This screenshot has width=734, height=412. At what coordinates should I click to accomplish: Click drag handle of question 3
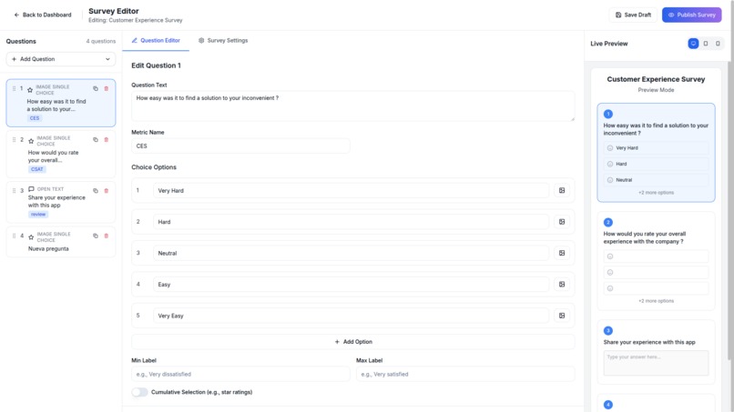[x=14, y=191]
